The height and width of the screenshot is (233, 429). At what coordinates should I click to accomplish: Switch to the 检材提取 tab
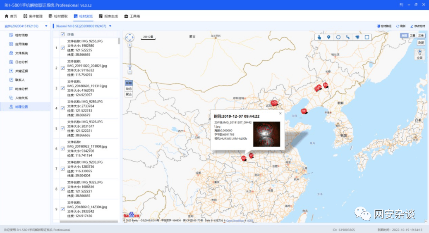tap(58, 17)
